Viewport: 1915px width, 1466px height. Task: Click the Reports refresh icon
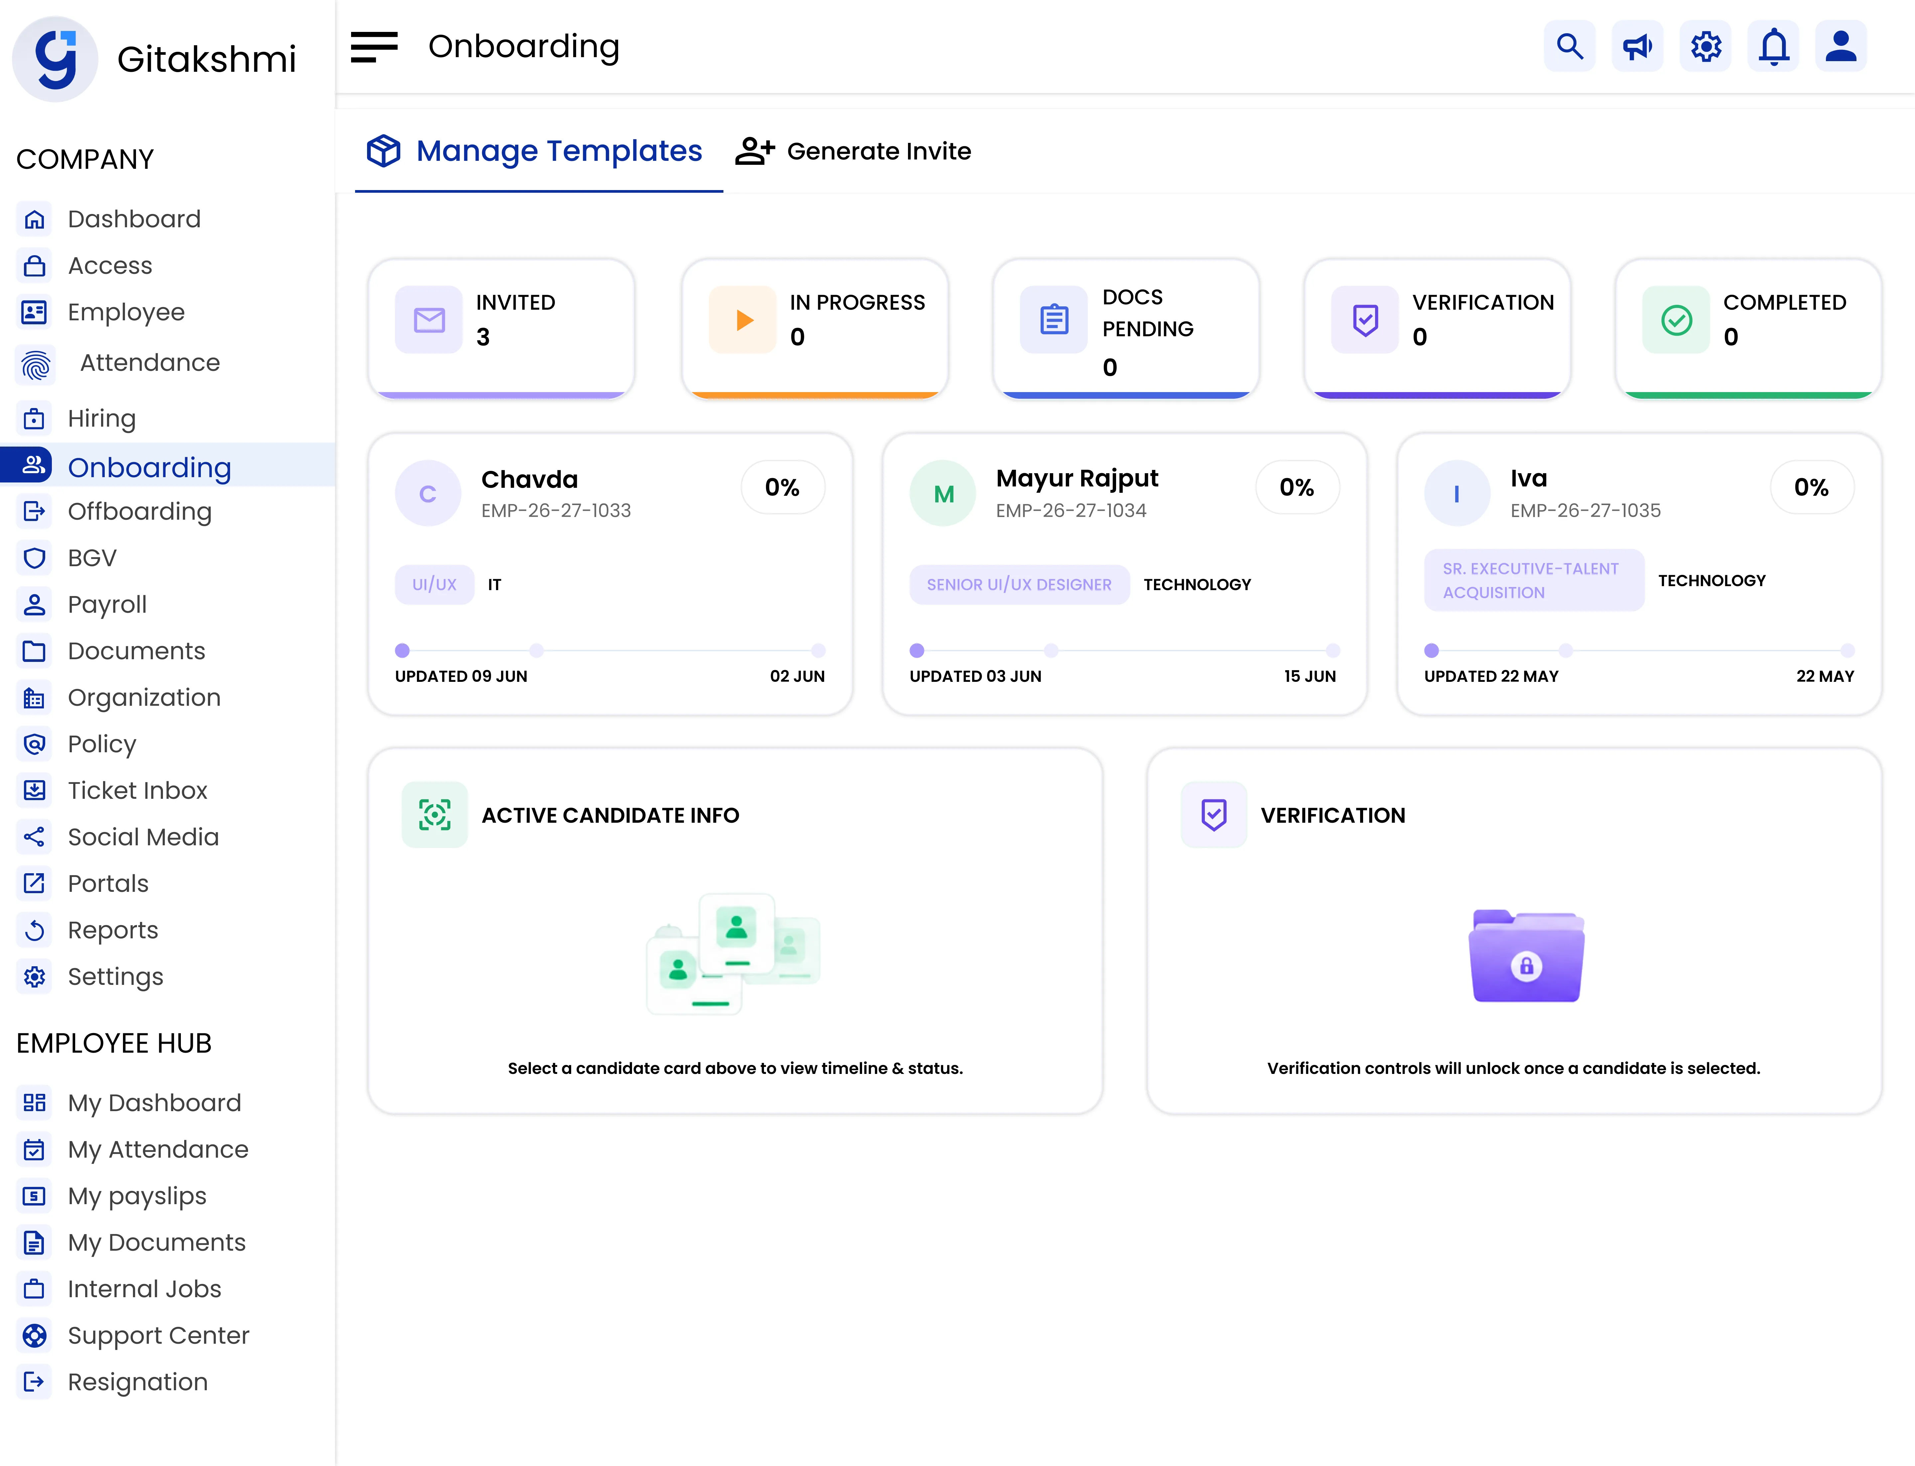[34, 930]
